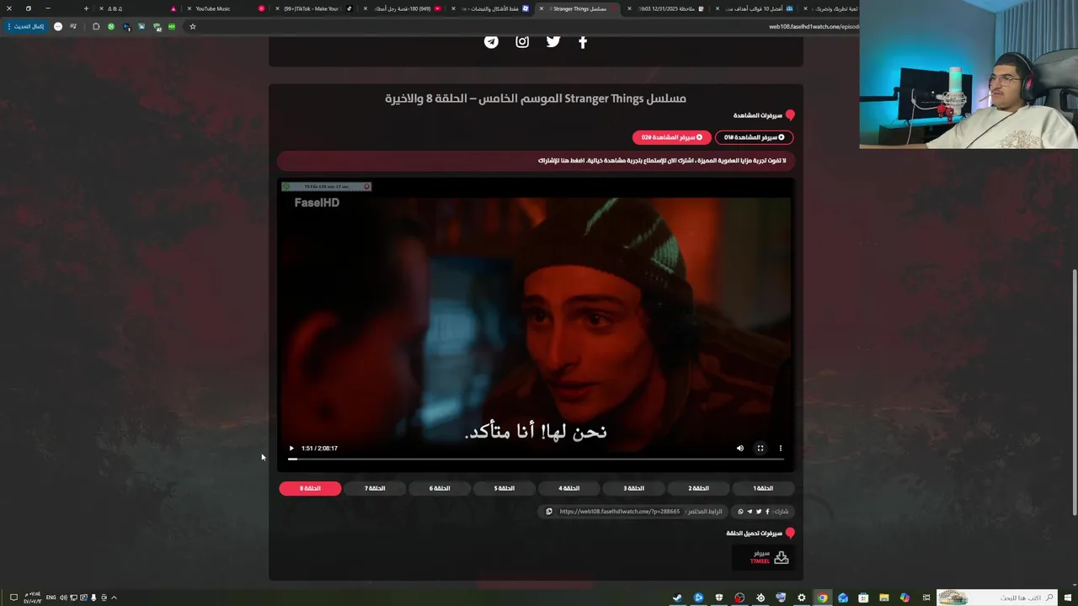Open the Instagram social icon above the player
The width and height of the screenshot is (1078, 606).
click(522, 41)
